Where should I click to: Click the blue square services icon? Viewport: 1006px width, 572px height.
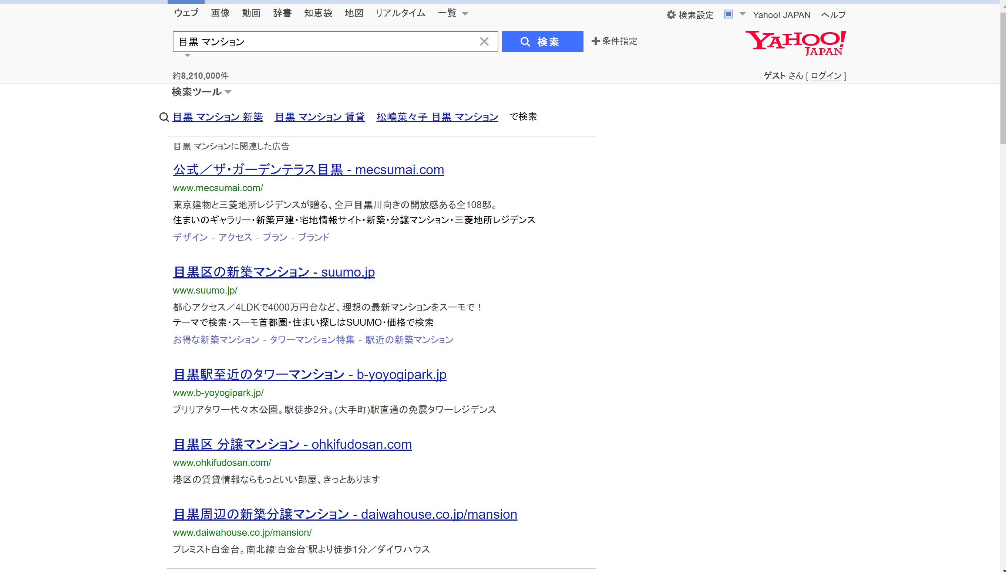(728, 14)
